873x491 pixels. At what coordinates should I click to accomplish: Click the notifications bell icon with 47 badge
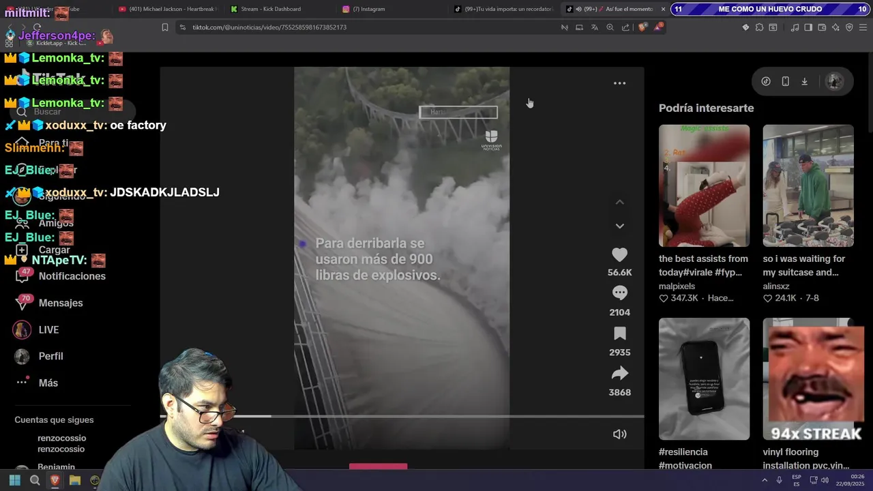click(x=23, y=276)
